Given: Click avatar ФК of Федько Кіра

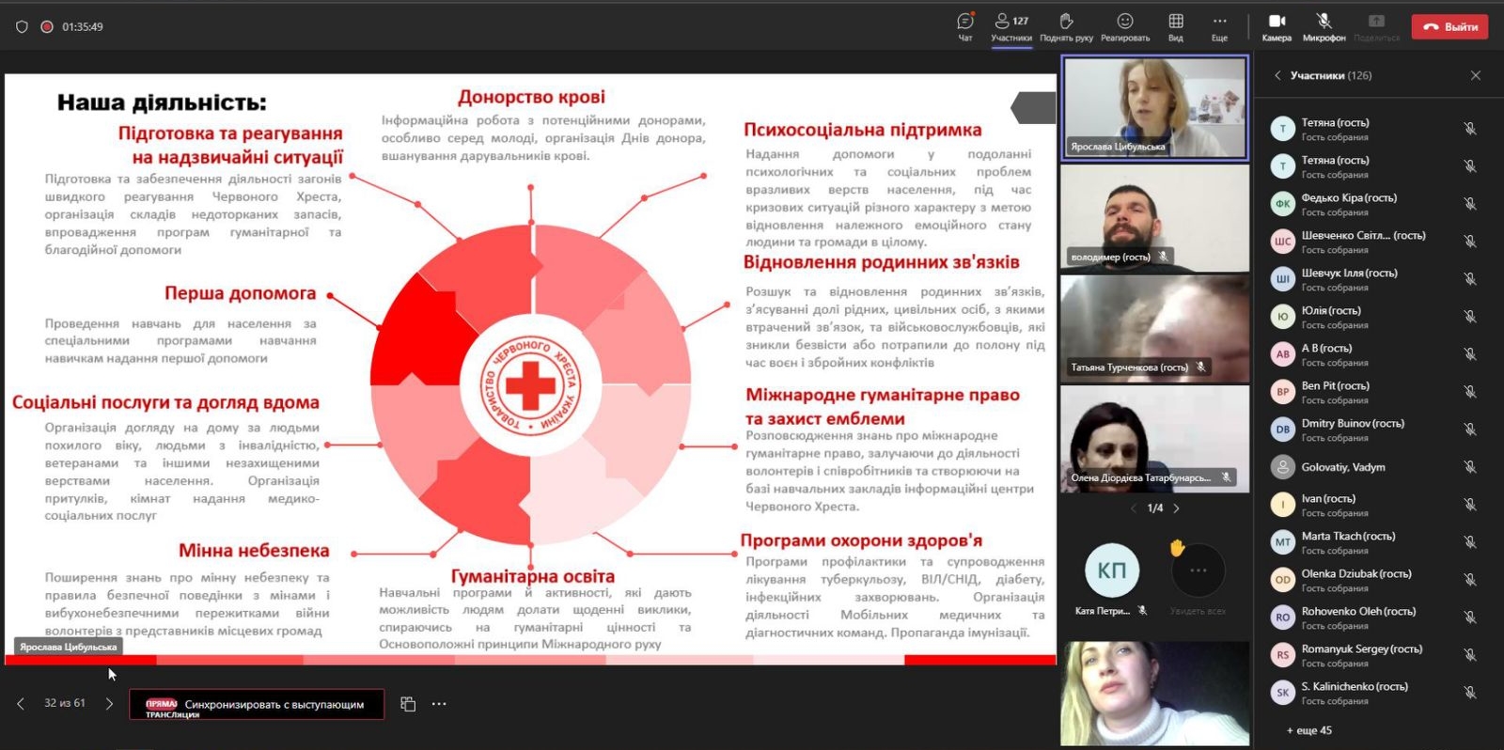Looking at the screenshot, I should [1283, 204].
